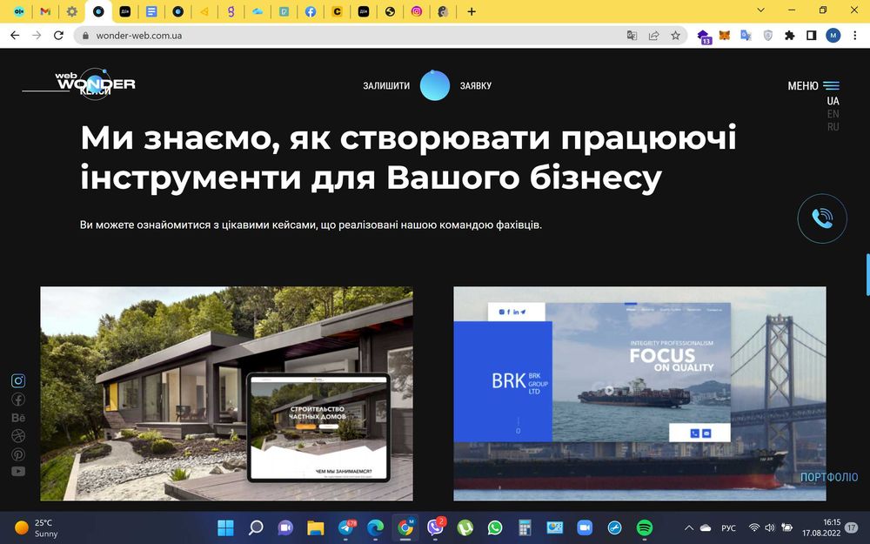Open the Pinterest link in left sidebar
870x544 pixels.
point(18,454)
